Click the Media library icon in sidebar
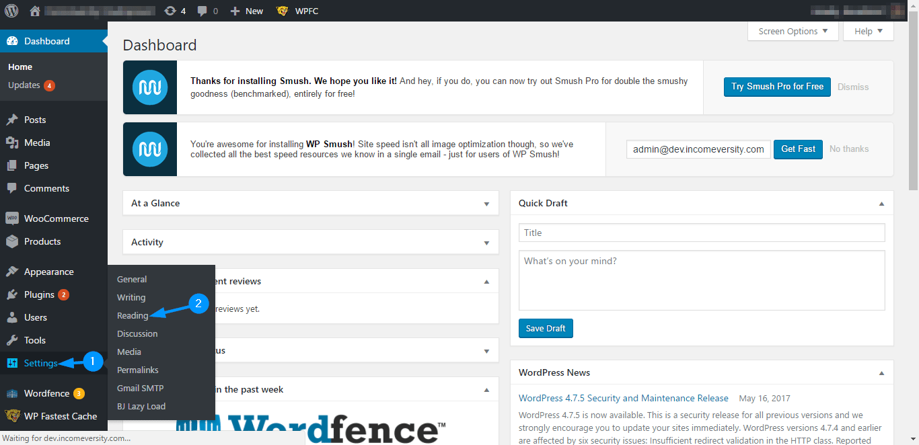The image size is (919, 445). click(x=12, y=143)
